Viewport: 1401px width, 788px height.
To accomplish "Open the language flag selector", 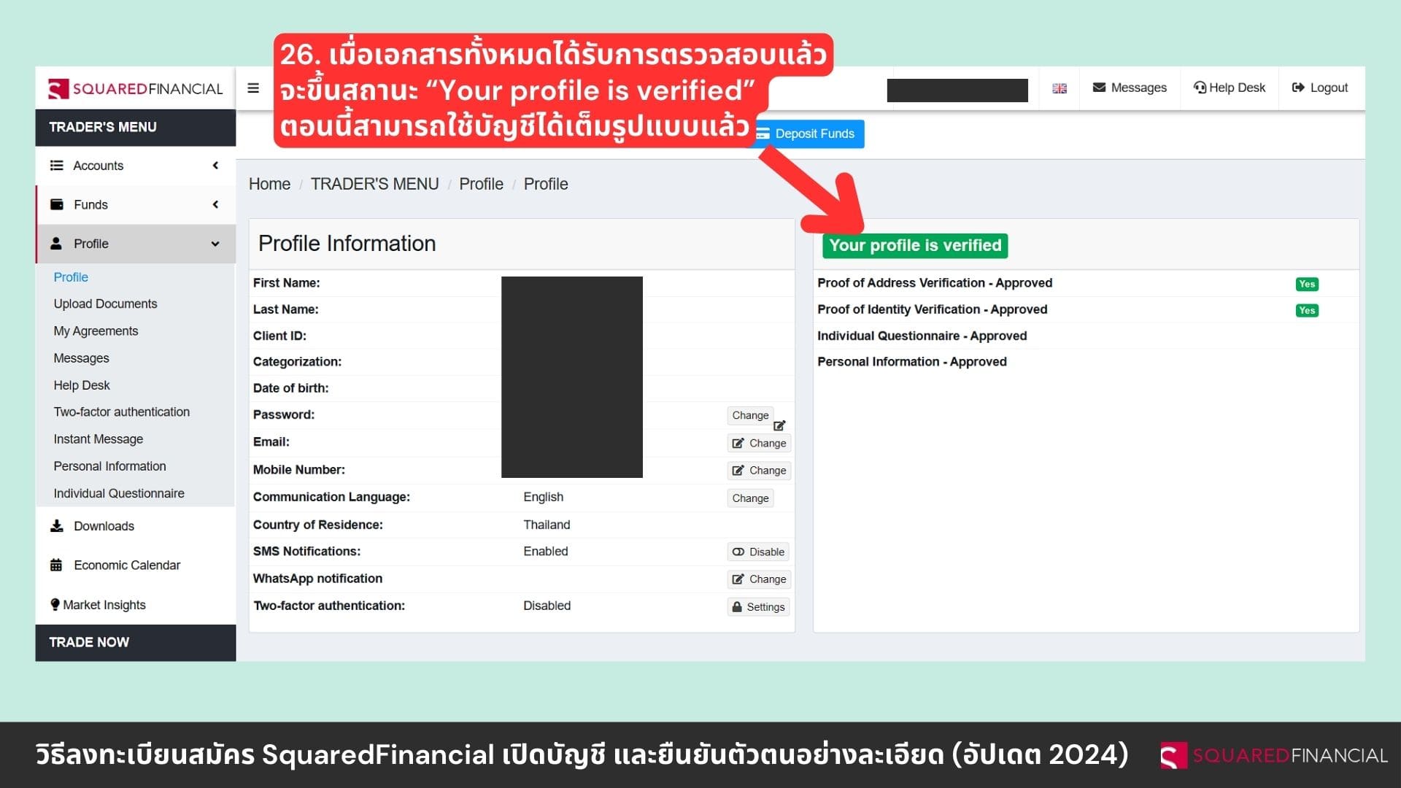I will 1060,88.
